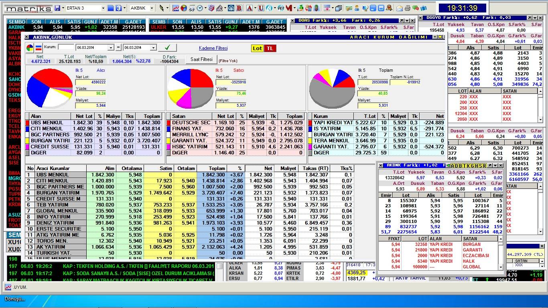
Task: Click the red B icon in toolbar
Action: coord(239,8)
